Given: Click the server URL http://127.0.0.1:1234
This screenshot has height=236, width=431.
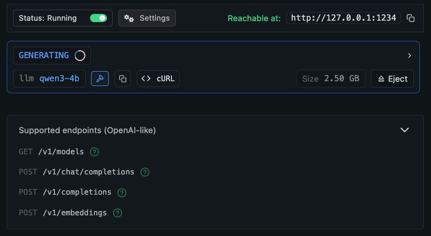Looking at the screenshot, I should [343, 18].
